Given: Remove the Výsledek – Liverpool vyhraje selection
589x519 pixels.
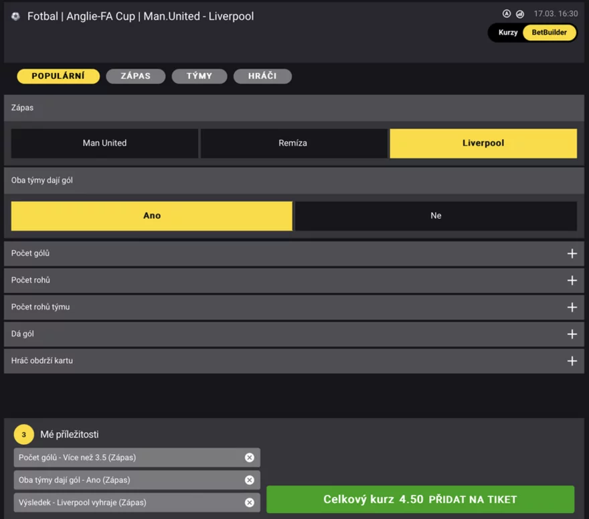Looking at the screenshot, I should tap(250, 502).
